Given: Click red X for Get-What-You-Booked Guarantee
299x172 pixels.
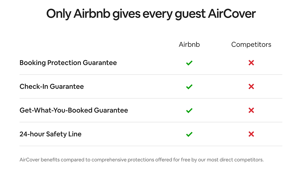Looking at the screenshot, I should point(251,110).
